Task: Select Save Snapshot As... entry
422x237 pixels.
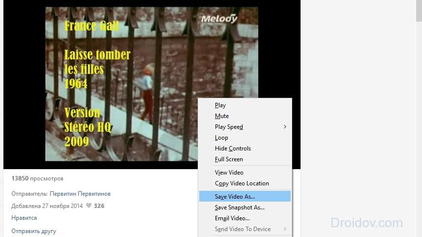Action: point(240,207)
